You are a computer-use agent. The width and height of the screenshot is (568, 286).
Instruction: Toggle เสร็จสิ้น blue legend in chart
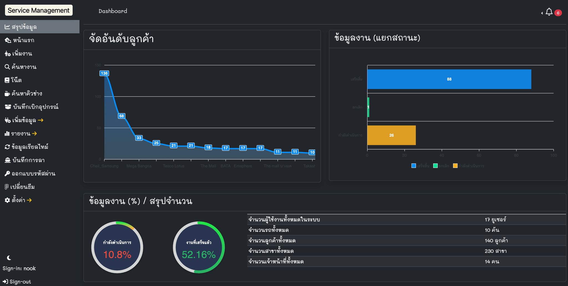(414, 166)
